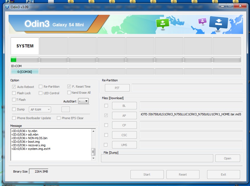Tick the T Flash checkbox
The width and height of the screenshot is (250, 186).
coord(14,99)
